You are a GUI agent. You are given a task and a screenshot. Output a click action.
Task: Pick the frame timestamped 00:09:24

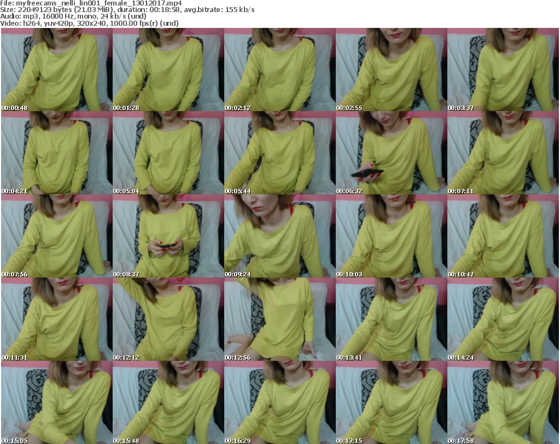click(x=279, y=237)
